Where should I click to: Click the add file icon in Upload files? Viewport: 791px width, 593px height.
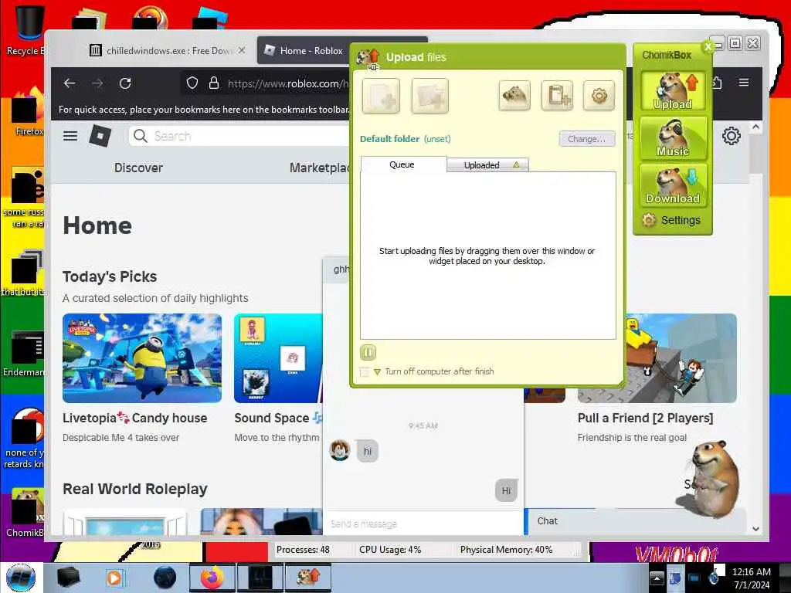[381, 95]
